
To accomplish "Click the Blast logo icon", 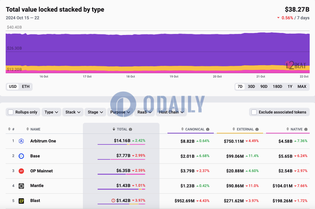I will tap(21, 201).
